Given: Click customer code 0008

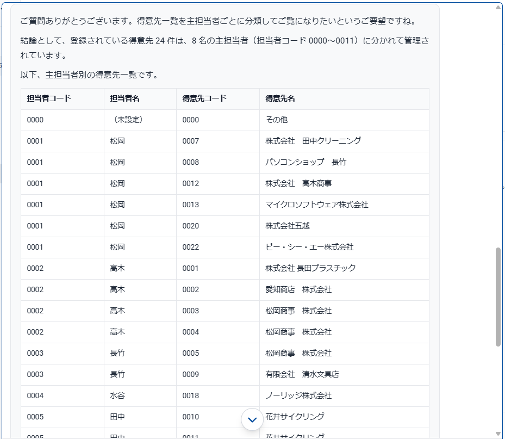Looking at the screenshot, I should pyautogui.click(x=191, y=163).
